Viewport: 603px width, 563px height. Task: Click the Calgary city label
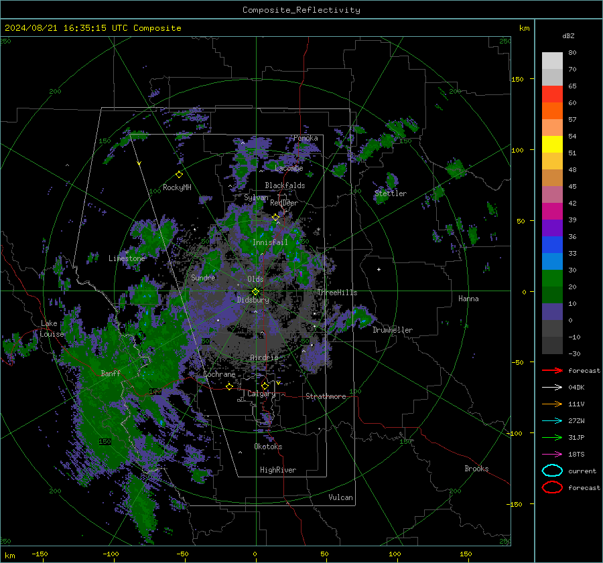[261, 394]
